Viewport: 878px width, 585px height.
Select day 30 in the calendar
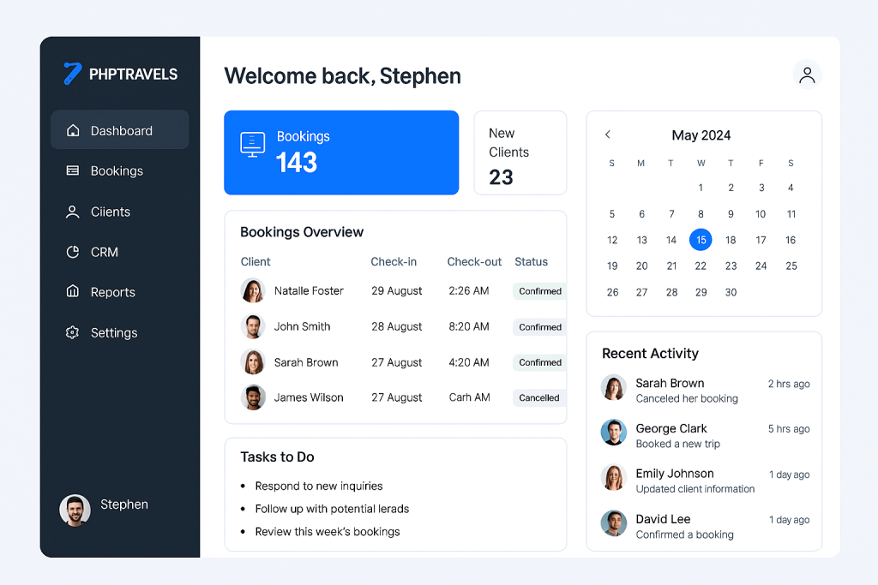(731, 292)
